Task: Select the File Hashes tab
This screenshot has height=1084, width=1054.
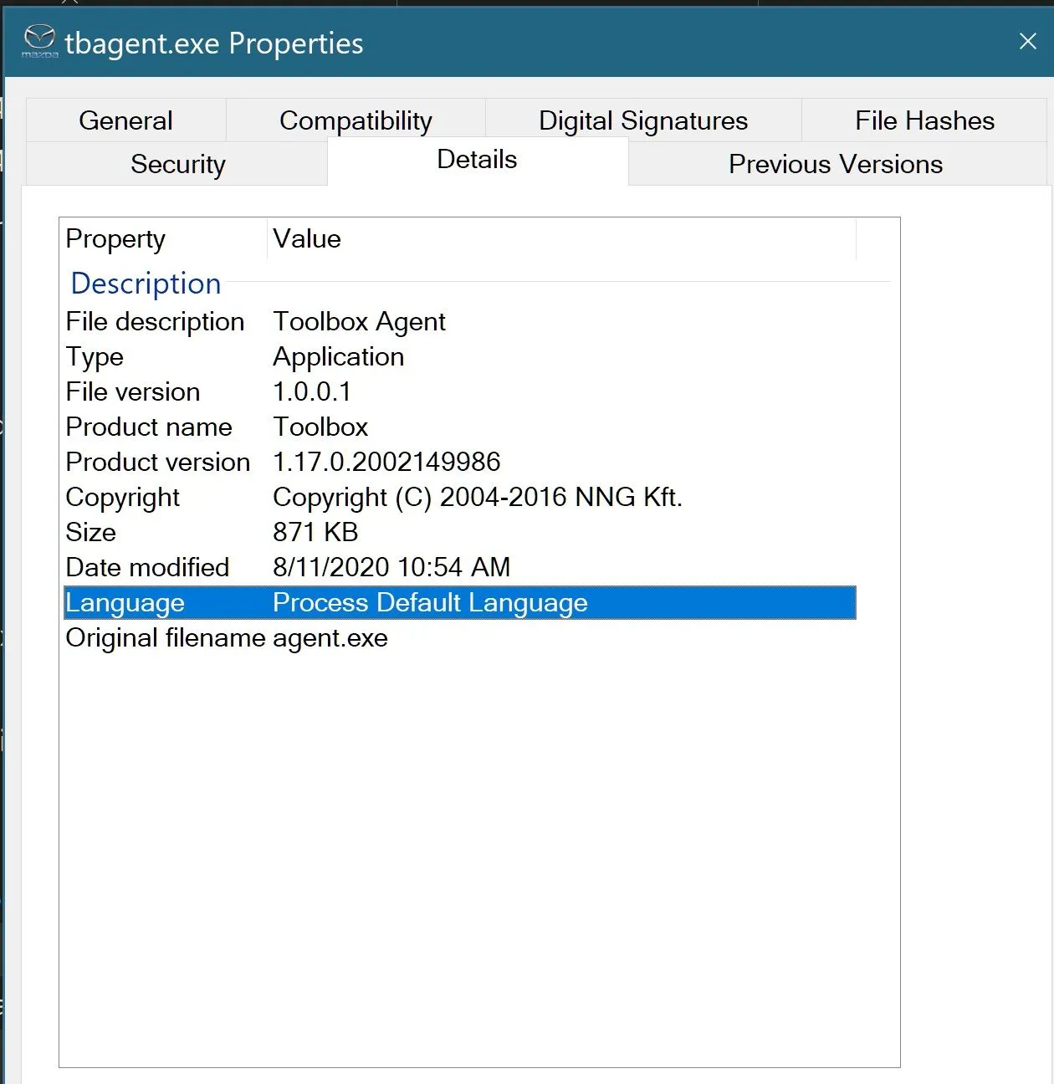Action: 924,121
